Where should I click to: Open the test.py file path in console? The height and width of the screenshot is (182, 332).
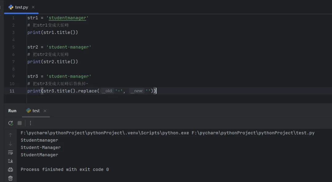pyautogui.click(x=253, y=133)
